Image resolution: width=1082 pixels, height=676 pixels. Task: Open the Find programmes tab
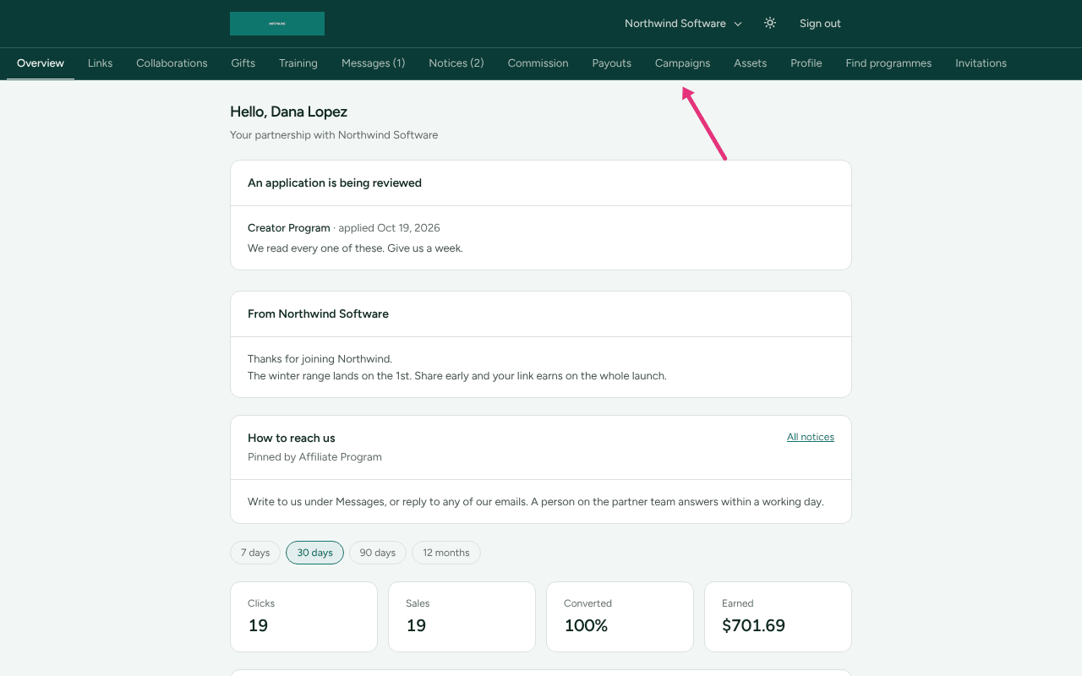(888, 63)
